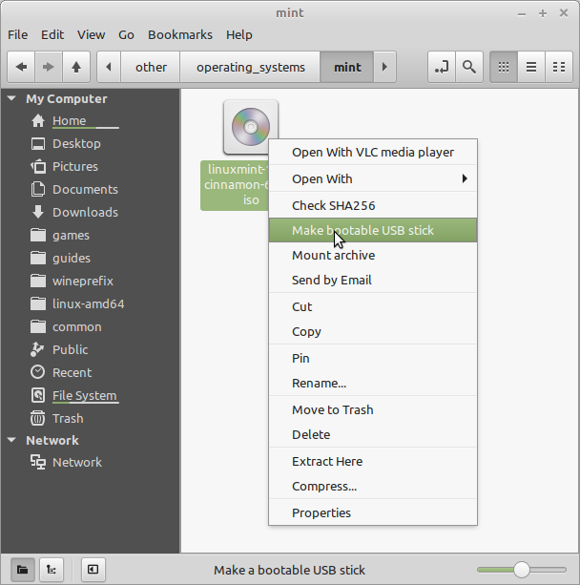580x585 pixels.
Task: Open the Help menu
Action: 239,34
